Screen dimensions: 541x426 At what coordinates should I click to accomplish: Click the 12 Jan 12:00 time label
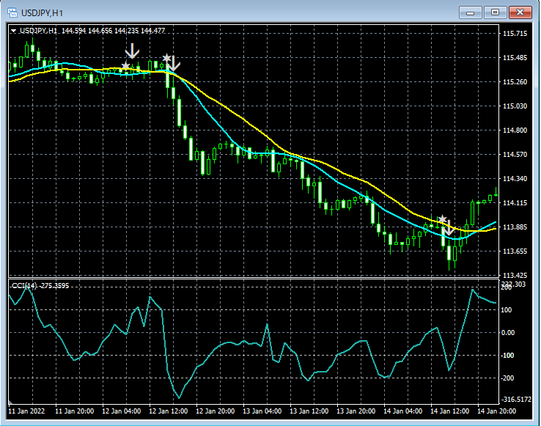pyautogui.click(x=169, y=411)
